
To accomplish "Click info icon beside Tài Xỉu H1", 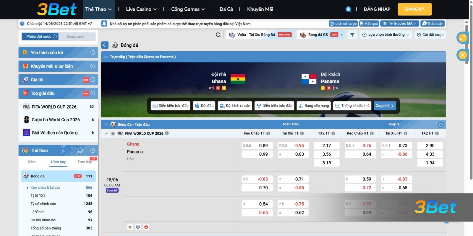I will pyautogui.click(x=405, y=133).
